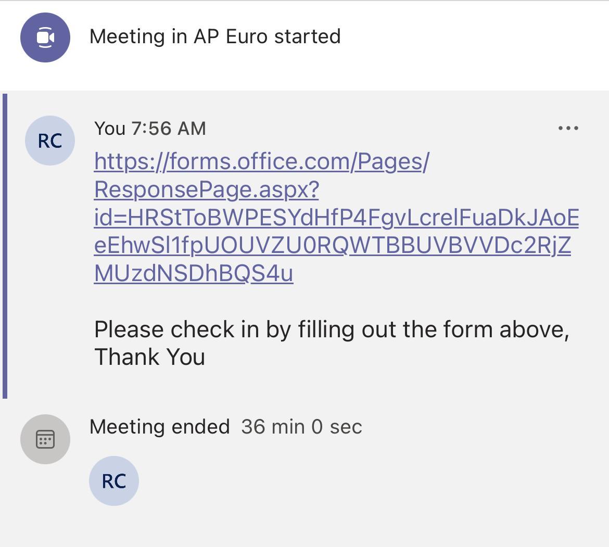Screen dimensions: 609x547
Task: Open the forms.office.com/Pages/ link
Action: [x=261, y=162]
